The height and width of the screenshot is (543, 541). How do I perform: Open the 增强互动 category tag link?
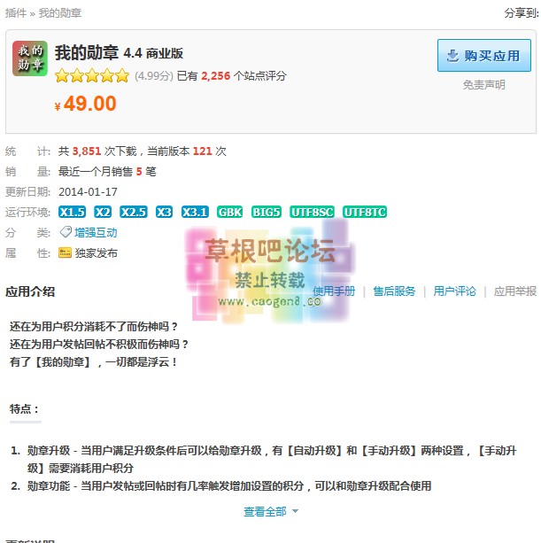click(96, 232)
